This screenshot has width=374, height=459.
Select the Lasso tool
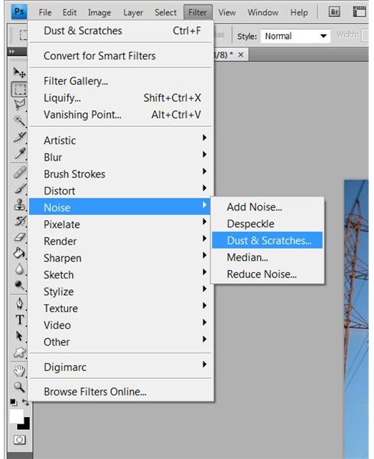click(x=19, y=105)
